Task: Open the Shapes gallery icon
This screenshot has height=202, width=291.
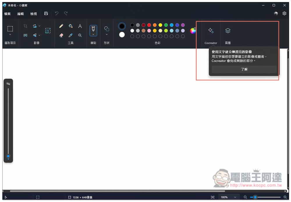Action: click(107, 29)
